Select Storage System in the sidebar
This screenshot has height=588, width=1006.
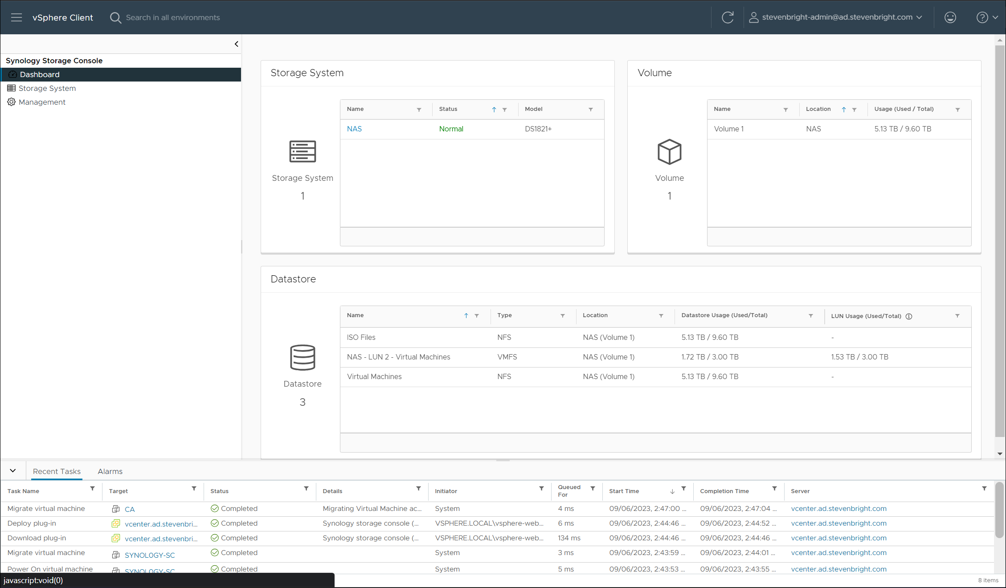point(47,88)
